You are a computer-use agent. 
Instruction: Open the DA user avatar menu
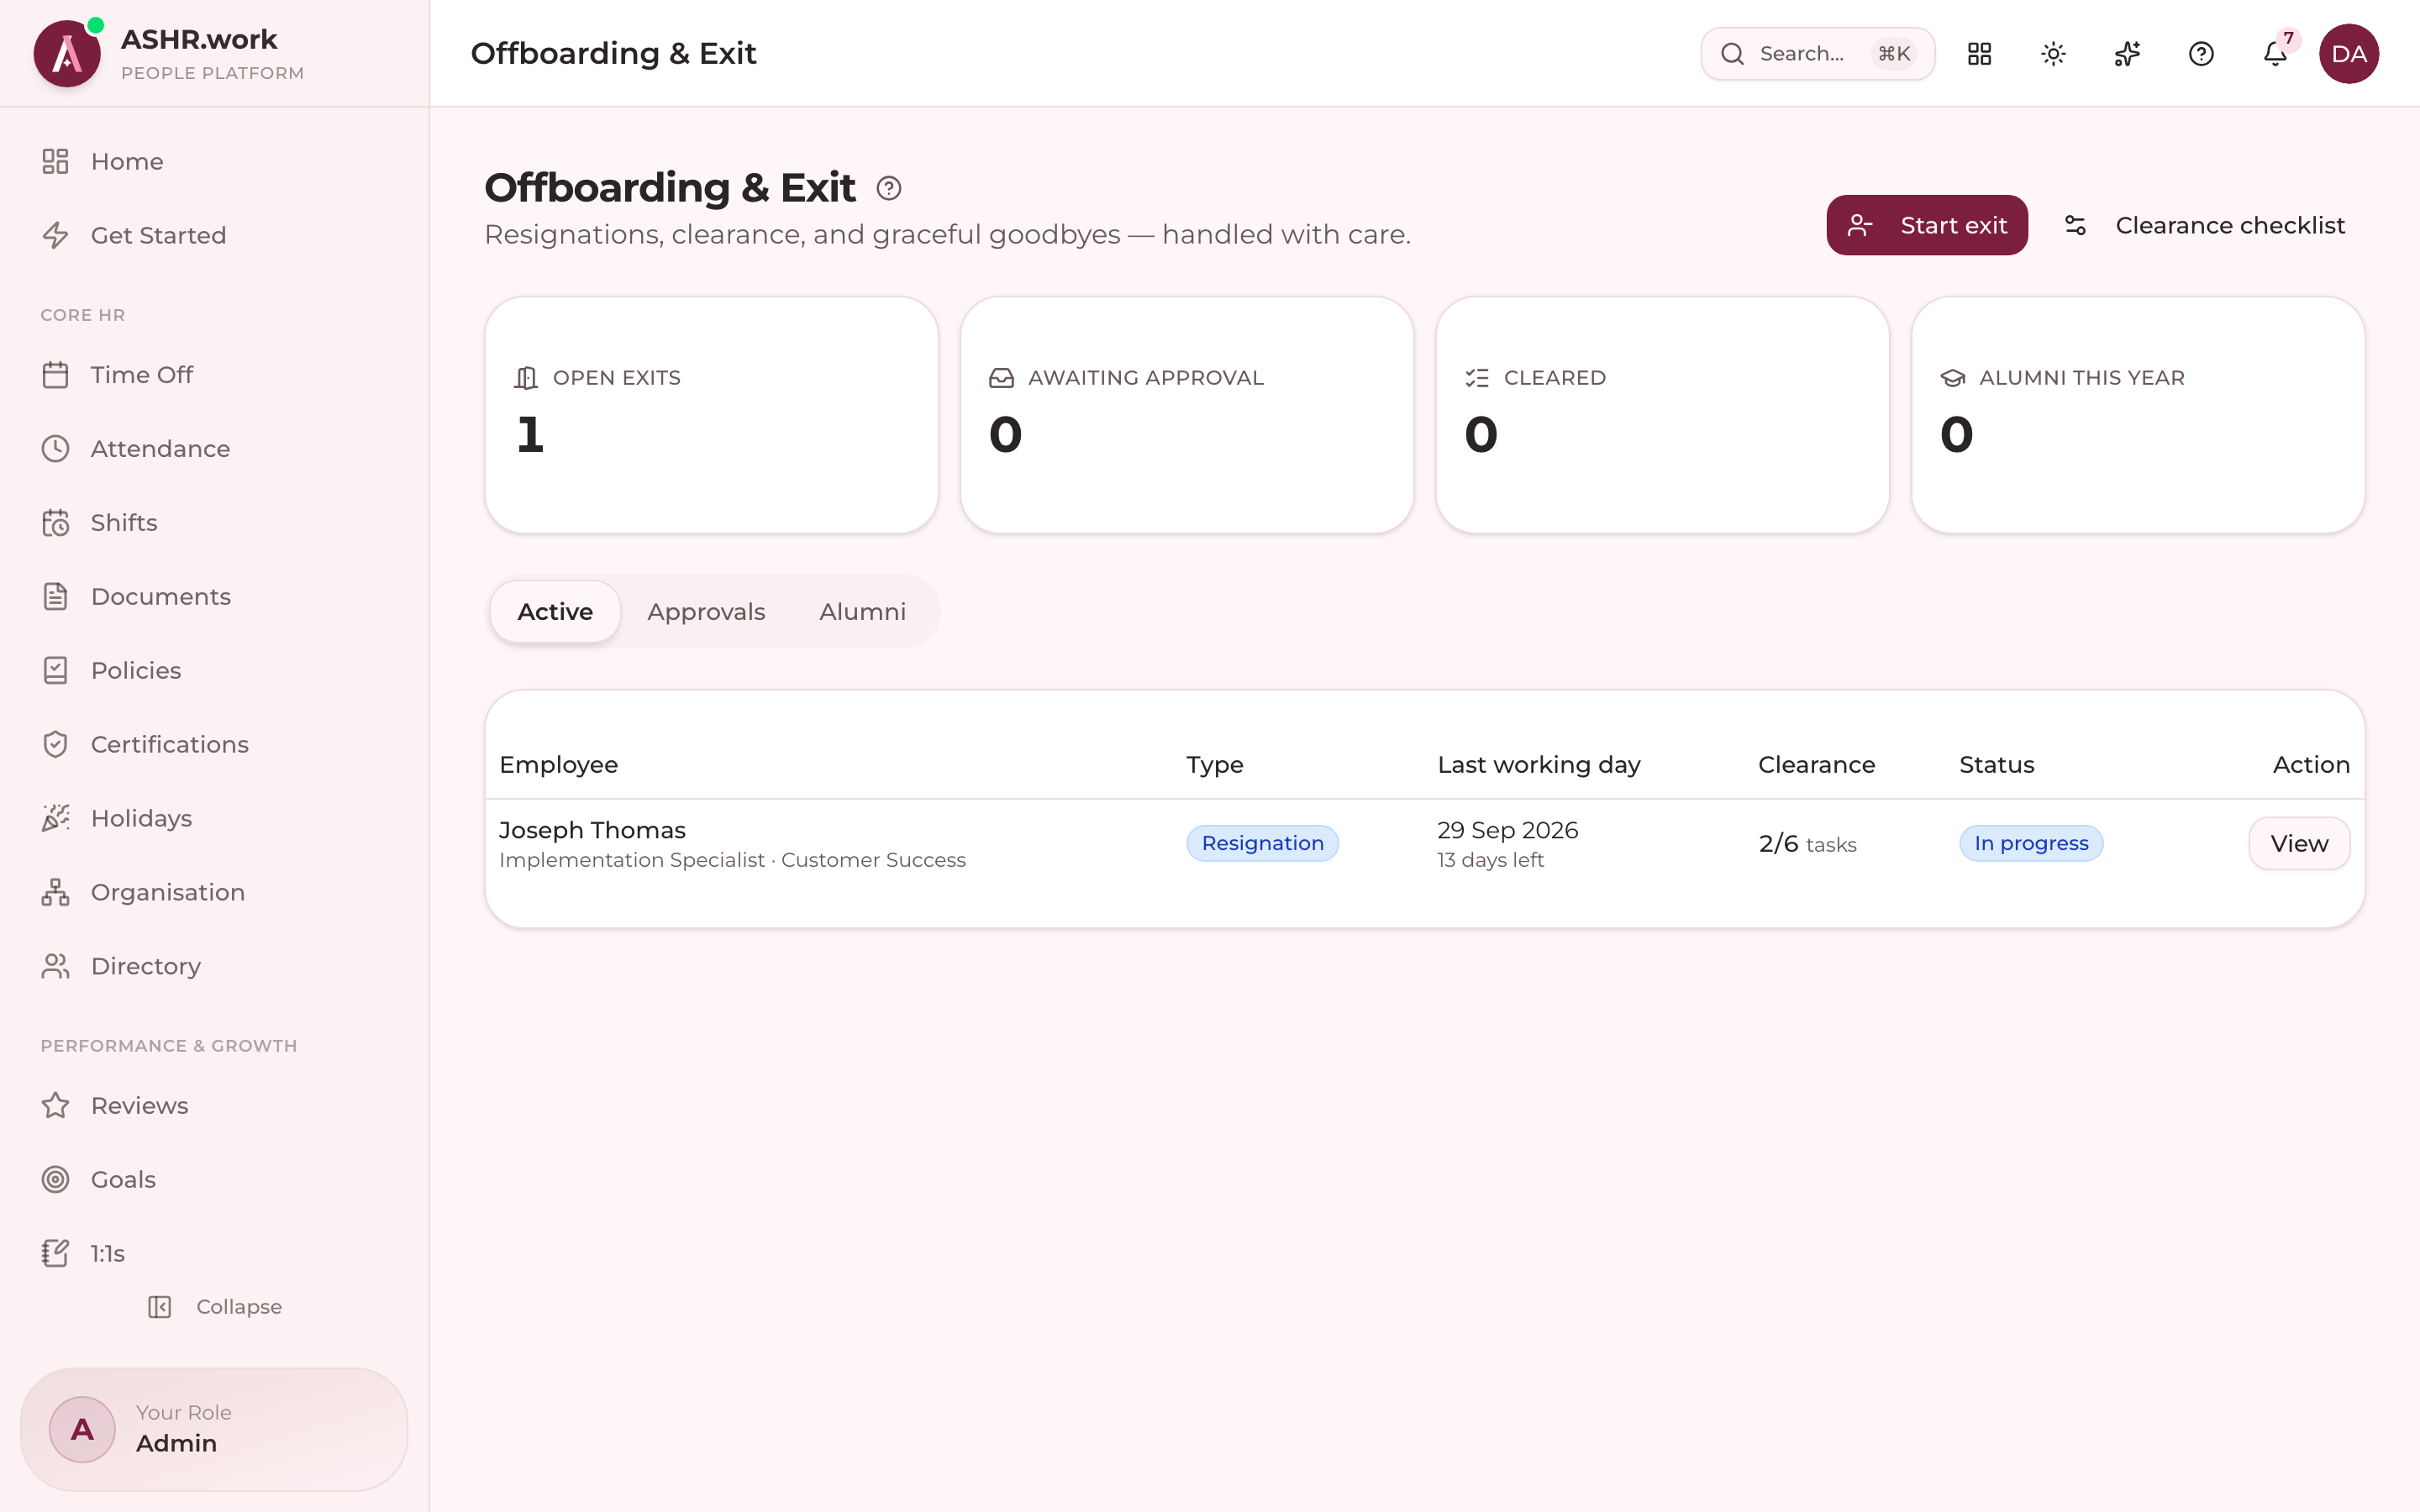point(2349,54)
